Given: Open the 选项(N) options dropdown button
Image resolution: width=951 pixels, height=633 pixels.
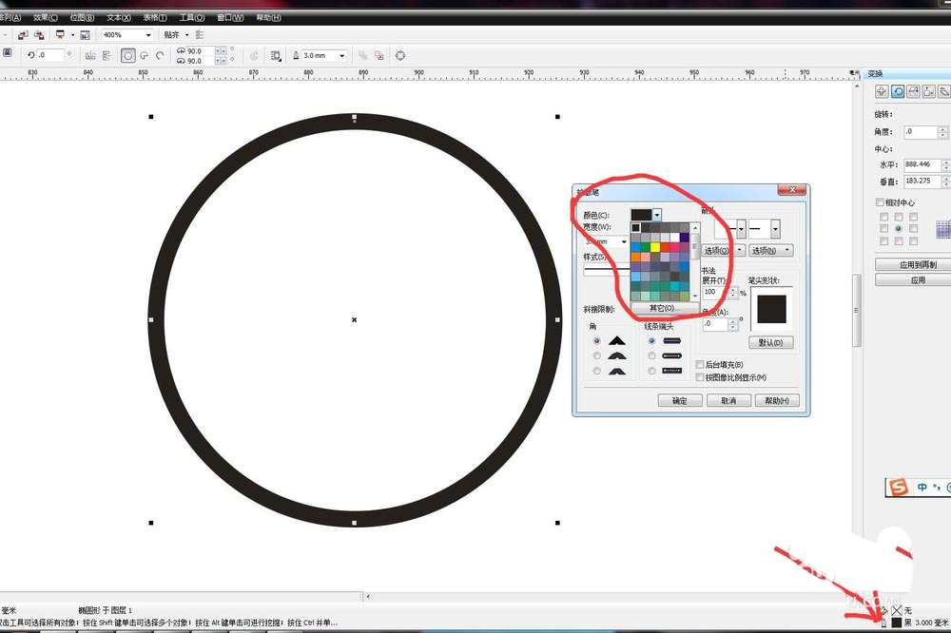Looking at the screenshot, I should point(771,250).
